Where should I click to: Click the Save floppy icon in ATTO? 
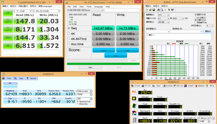pyautogui.click(x=154, y=10)
